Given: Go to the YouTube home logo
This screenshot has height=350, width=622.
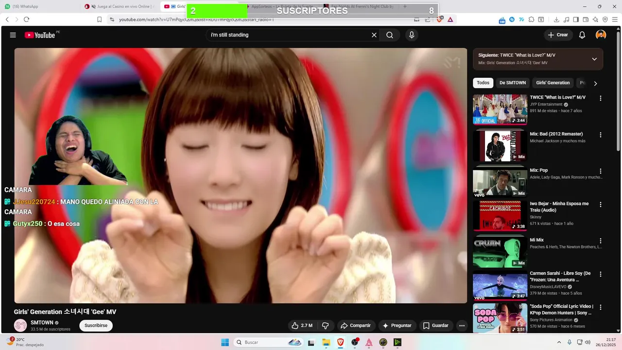Looking at the screenshot, I should point(40,35).
